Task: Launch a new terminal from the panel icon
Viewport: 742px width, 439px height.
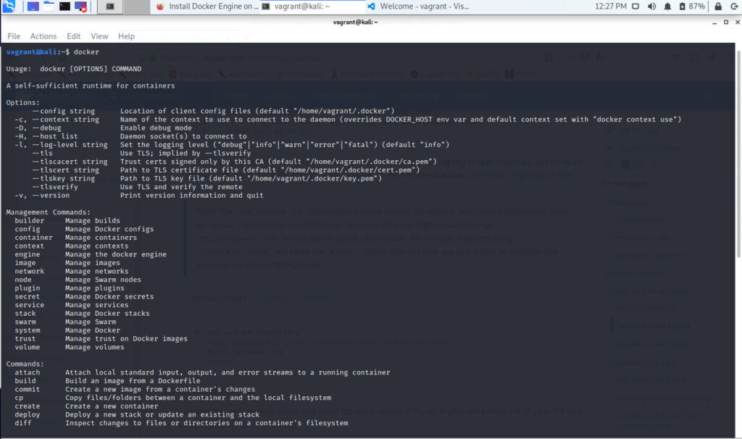Action: click(64, 7)
